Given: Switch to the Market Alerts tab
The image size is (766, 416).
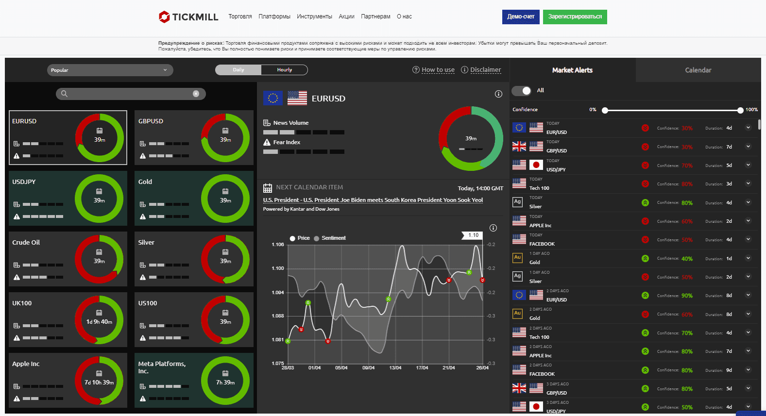Looking at the screenshot, I should click(x=572, y=70).
